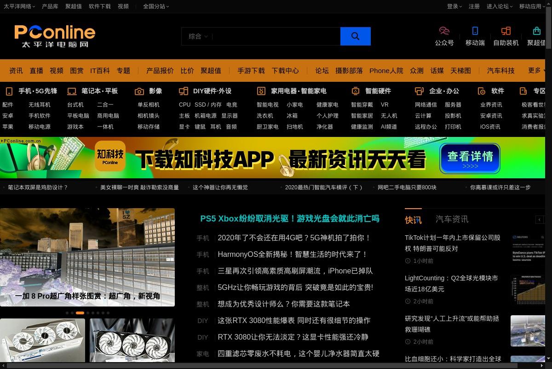Screen dimensions: 552x369
Task: Open the 软件下载 top link
Action: pyautogui.click(x=100, y=6)
